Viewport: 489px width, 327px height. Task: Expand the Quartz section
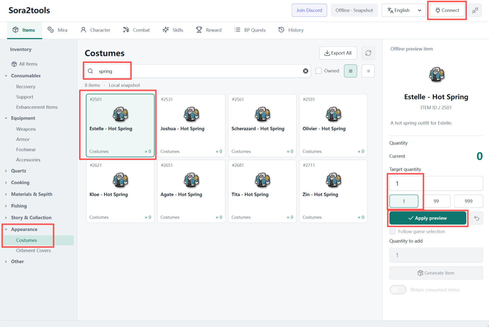[x=6, y=171]
